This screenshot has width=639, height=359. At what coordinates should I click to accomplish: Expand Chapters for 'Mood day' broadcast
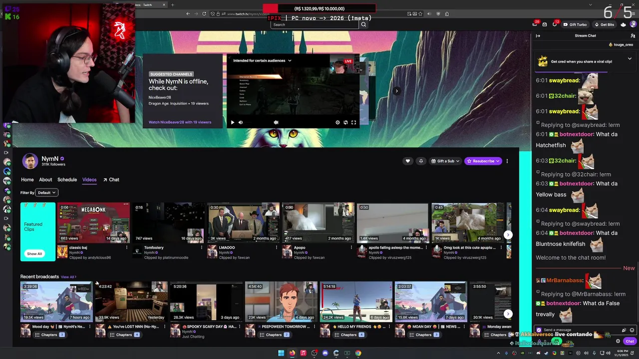49,335
